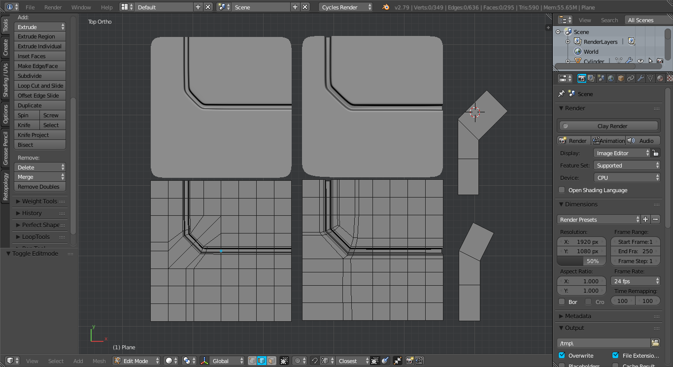Click the Clay Render button
Viewport: 673px width, 367px height.
click(608, 126)
